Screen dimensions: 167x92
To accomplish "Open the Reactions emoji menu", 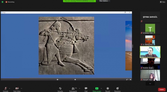I will pos(117,88).
